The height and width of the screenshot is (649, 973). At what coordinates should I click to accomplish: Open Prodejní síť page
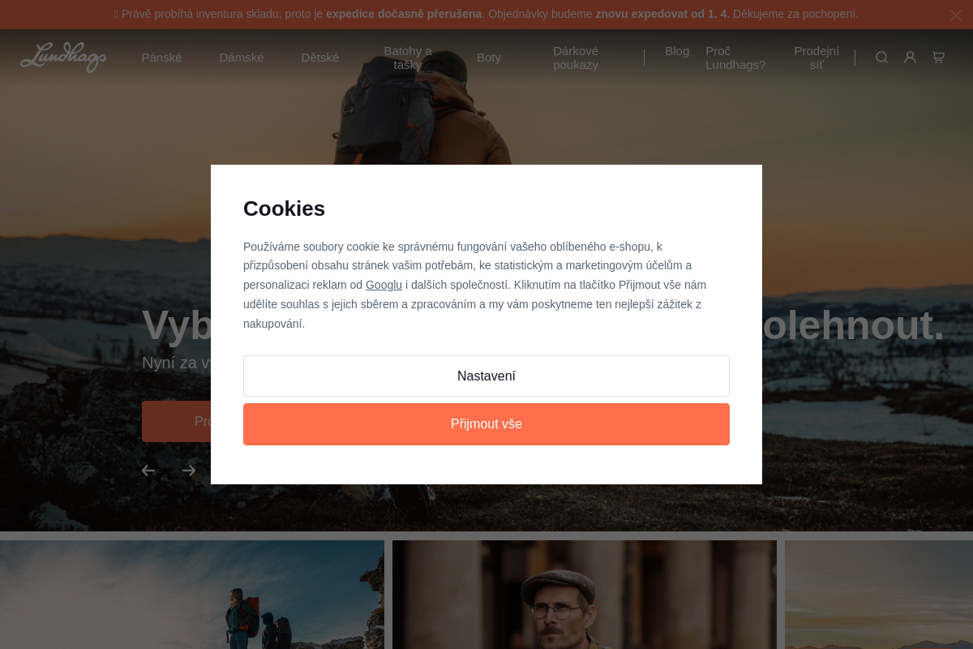tap(817, 58)
